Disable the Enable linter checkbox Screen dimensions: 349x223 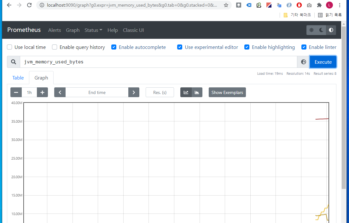point(304,47)
